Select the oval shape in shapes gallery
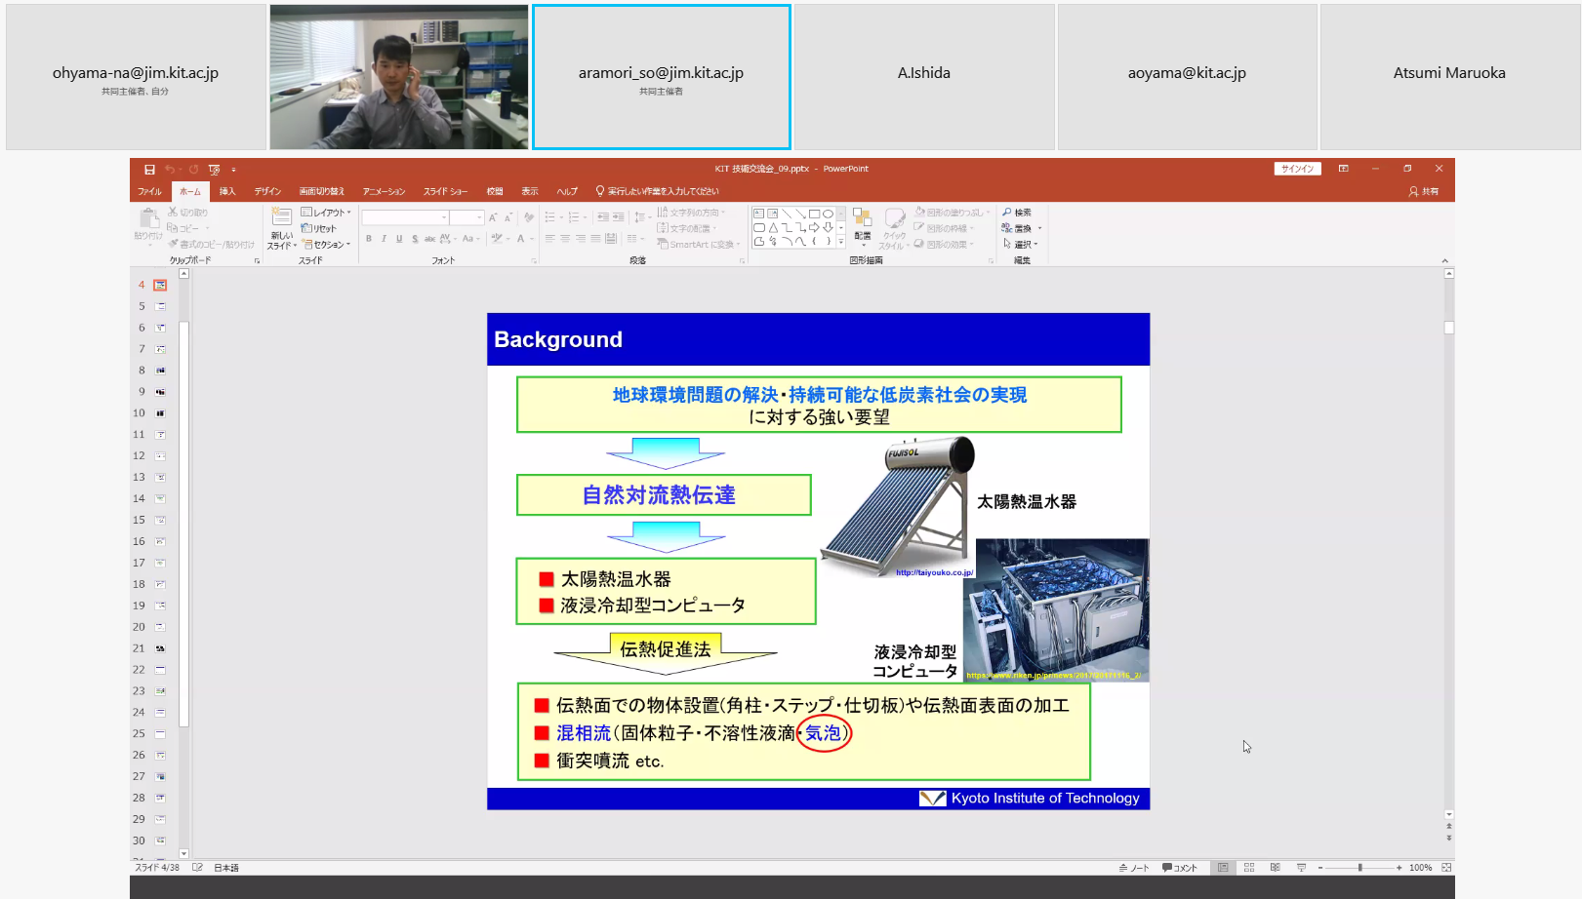1582x899 pixels. [828, 214]
